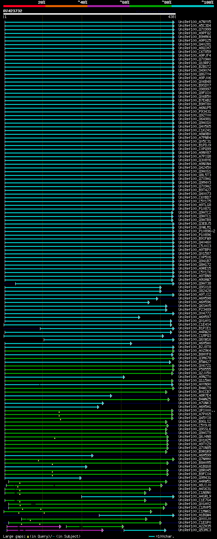The image size is (217, 539).
Task: Select label UniRef100_Q9FUI0
Action: (x=195, y=93)
